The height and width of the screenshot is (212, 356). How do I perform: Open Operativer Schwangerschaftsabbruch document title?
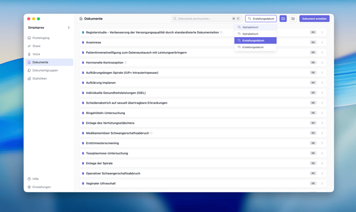[113, 173]
